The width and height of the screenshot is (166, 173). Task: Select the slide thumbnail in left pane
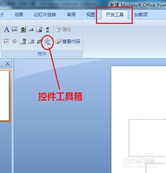pos(5,96)
